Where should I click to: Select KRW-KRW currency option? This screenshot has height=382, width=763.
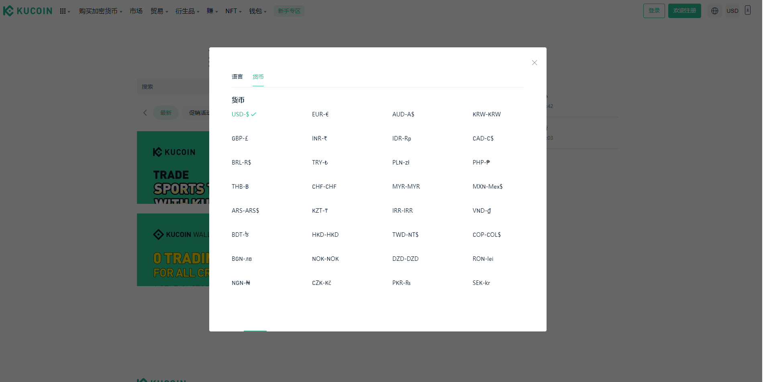pyautogui.click(x=486, y=114)
